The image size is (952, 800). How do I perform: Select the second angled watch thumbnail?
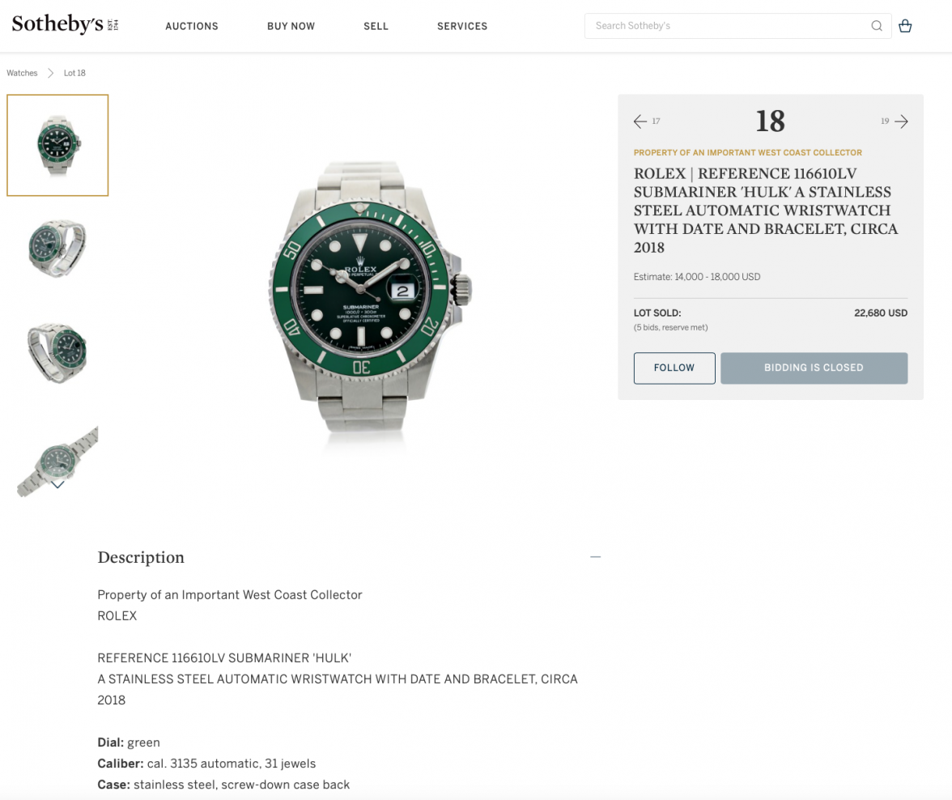point(57,249)
